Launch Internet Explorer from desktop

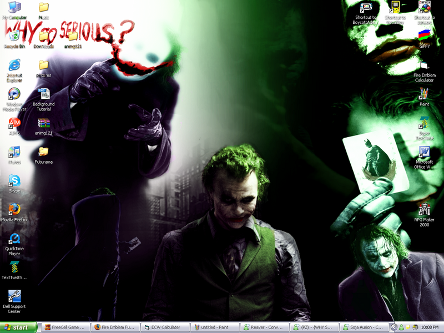tap(14, 65)
